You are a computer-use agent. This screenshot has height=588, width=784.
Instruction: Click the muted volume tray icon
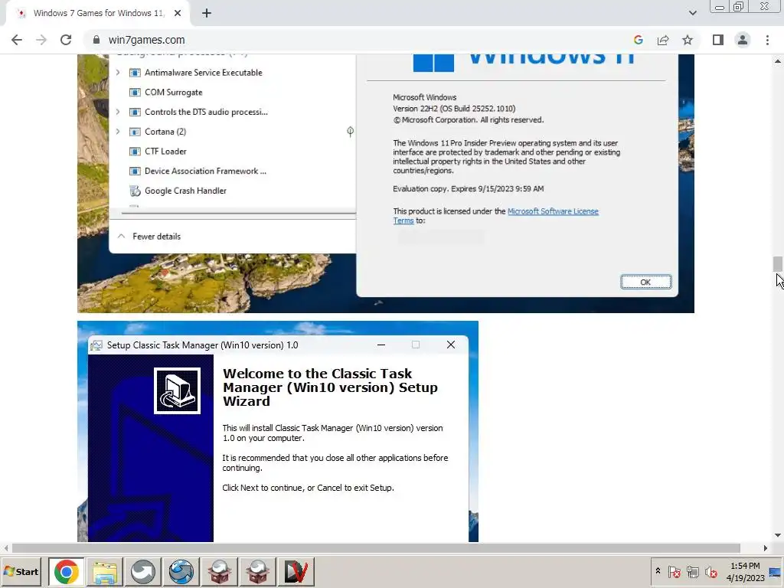click(710, 571)
